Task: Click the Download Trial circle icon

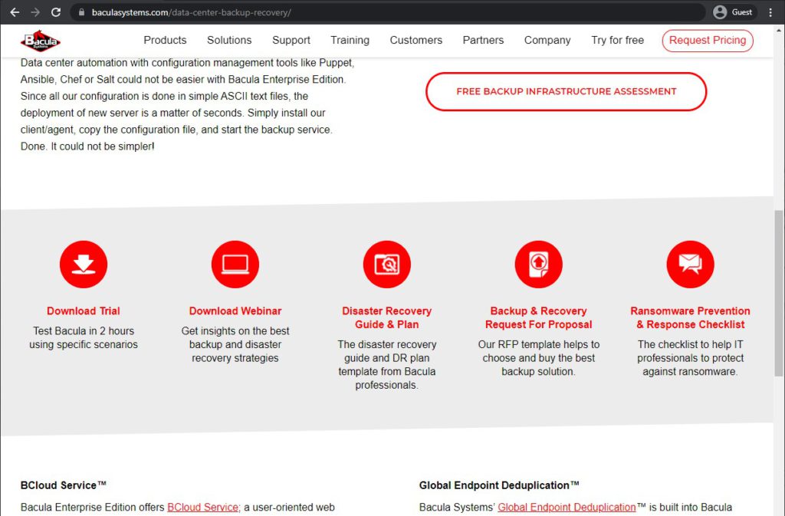Action: 84,265
